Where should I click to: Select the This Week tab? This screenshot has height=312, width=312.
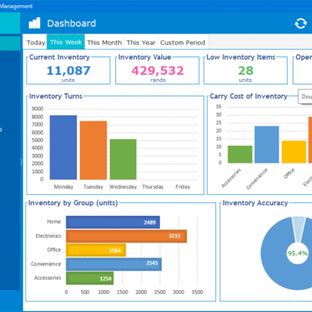tap(66, 43)
